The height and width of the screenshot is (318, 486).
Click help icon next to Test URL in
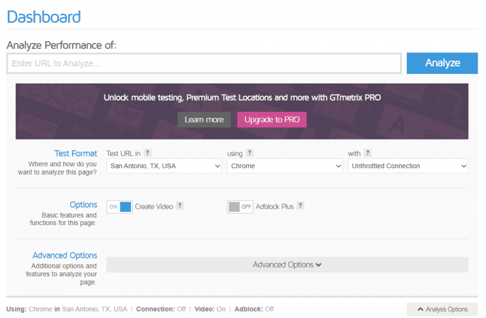[x=147, y=153]
